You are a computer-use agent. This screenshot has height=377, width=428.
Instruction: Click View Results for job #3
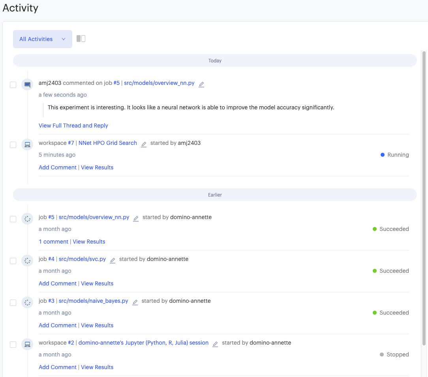(x=97, y=325)
